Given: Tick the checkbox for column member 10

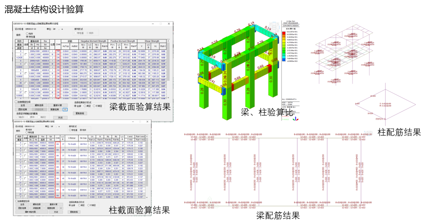Looking at the screenshot, I should coord(26,156).
